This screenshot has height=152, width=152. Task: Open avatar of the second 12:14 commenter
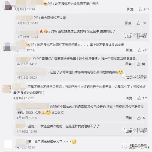(7, 47)
